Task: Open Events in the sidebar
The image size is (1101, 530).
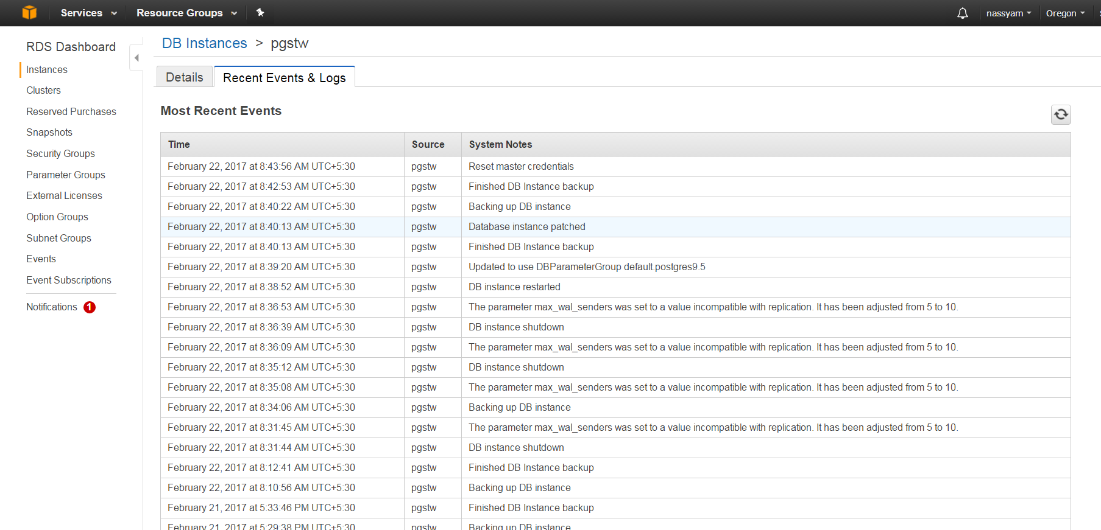Action: point(41,259)
